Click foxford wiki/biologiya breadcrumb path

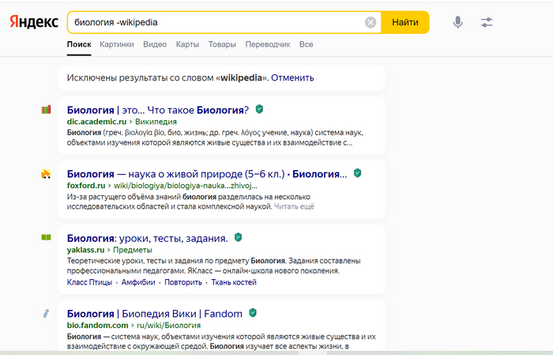(186, 186)
